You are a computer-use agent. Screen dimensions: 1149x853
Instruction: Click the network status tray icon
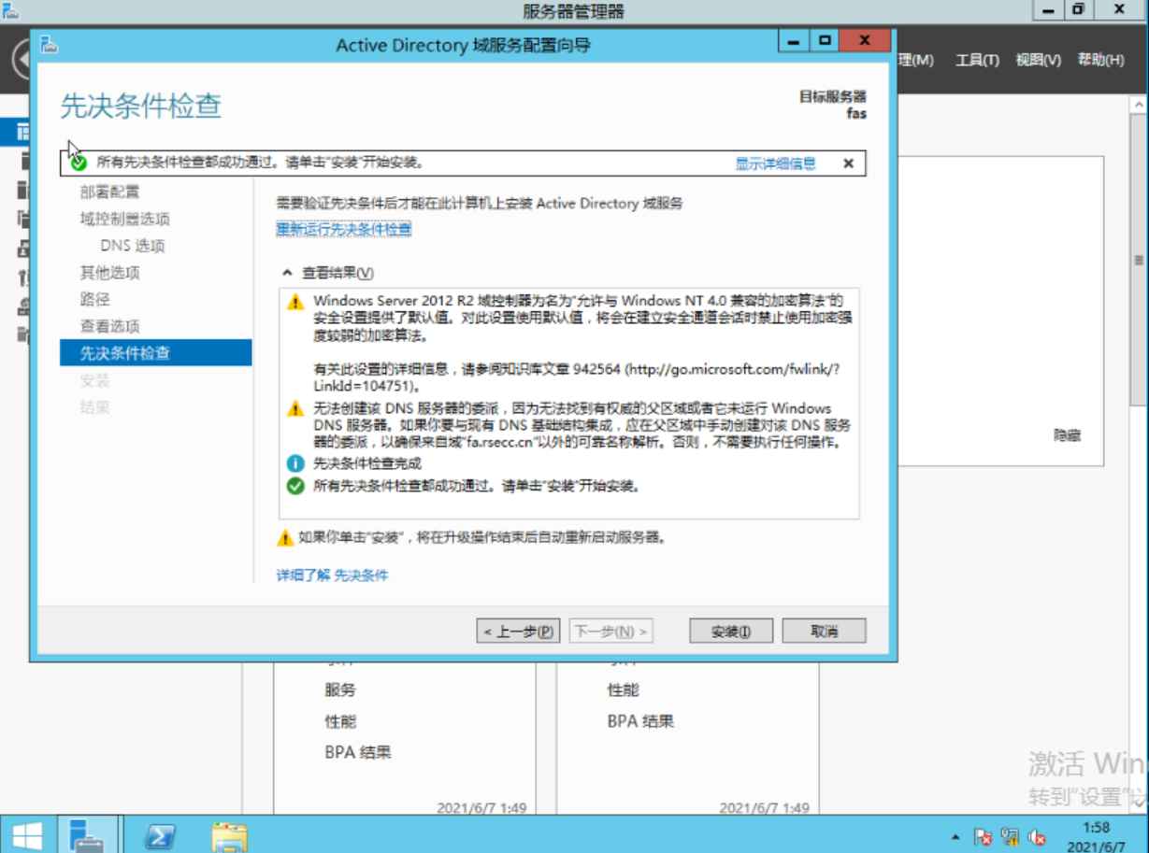coord(1011,836)
